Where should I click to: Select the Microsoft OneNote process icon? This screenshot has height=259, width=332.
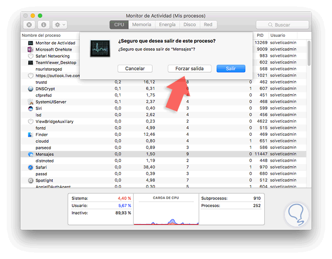30,50
